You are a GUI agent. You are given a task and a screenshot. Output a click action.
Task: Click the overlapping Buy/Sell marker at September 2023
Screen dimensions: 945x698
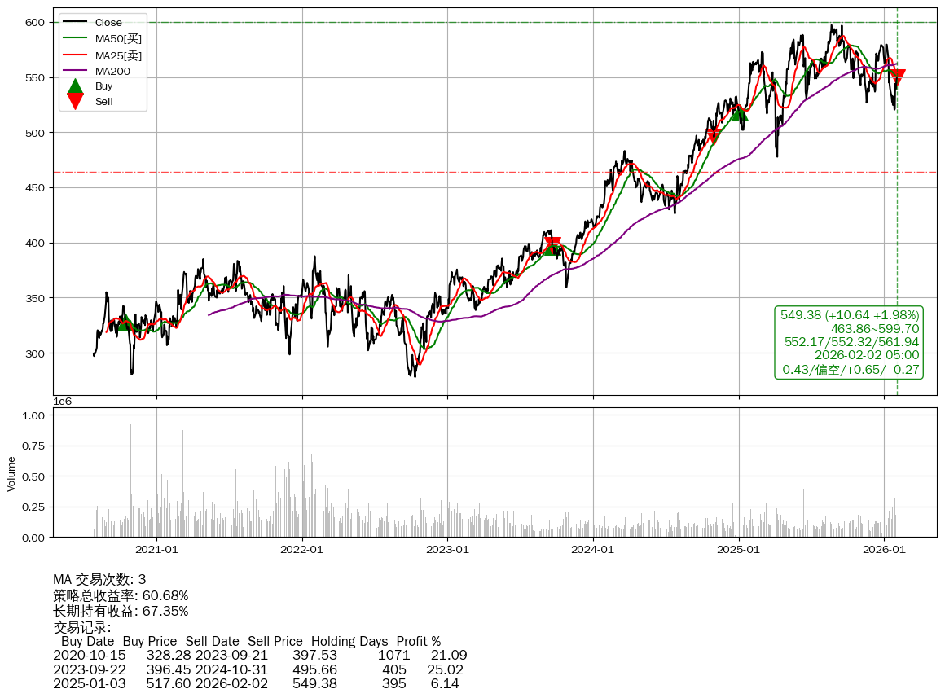pos(553,246)
